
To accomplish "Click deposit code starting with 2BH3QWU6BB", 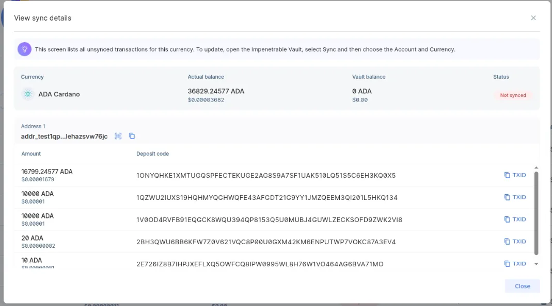I will [266, 242].
